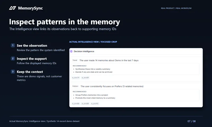212x127 pixels.
Task: Click the Decision intelligence purple target icon
Action: [71, 51]
